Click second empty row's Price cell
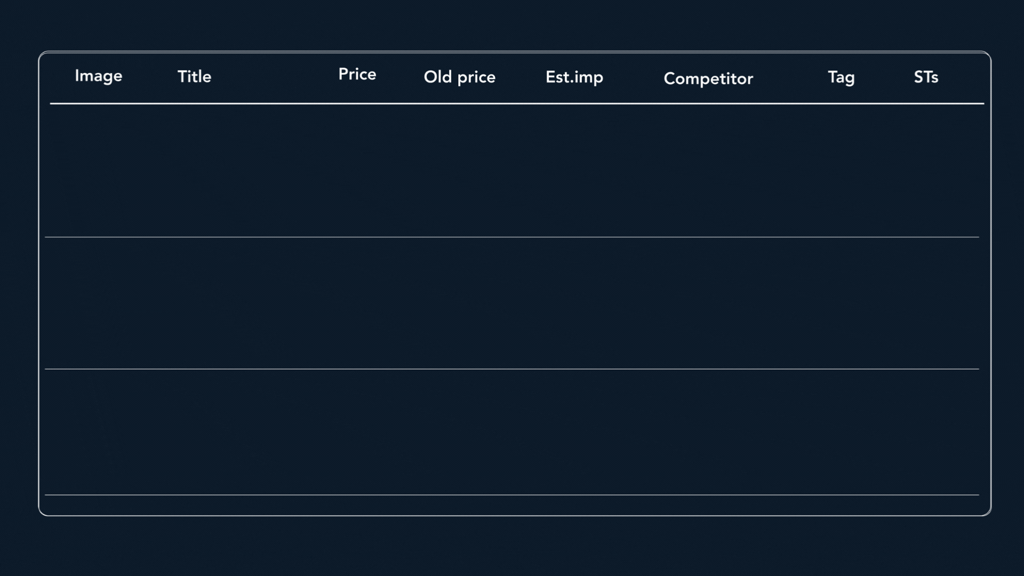The height and width of the screenshot is (576, 1024). tap(357, 303)
